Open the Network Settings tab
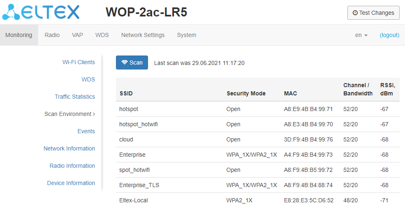The height and width of the screenshot is (206, 405). coord(143,35)
